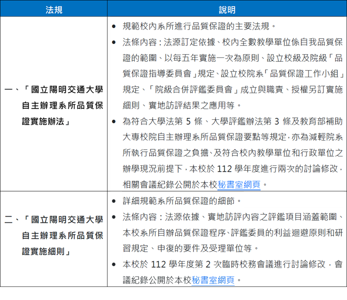Click the text 詳細規範系所品質保證的細節

[182, 201]
